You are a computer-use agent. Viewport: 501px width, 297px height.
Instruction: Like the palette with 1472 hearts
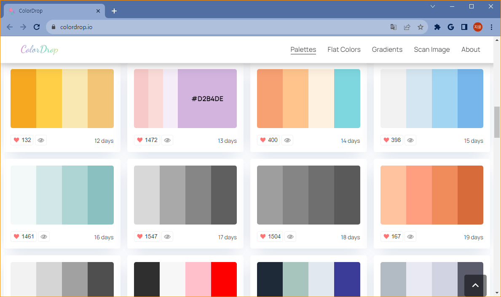(147, 140)
